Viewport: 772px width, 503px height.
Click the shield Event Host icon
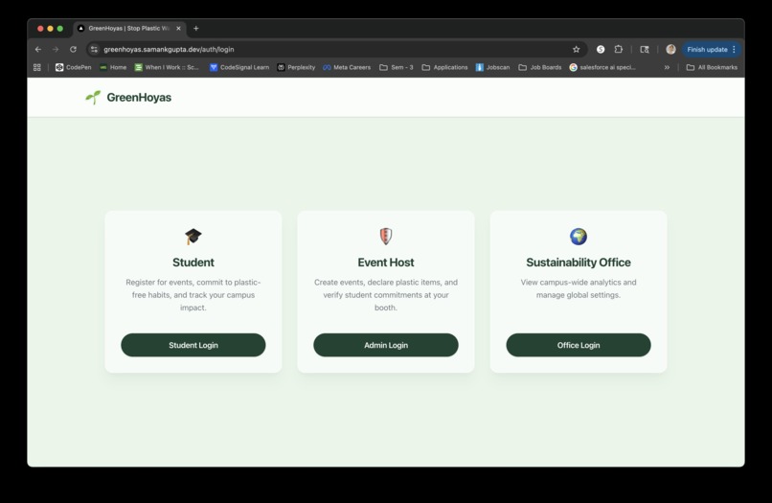click(385, 237)
